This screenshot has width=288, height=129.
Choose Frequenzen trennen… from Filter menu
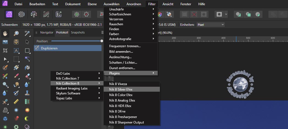(x=131, y=46)
